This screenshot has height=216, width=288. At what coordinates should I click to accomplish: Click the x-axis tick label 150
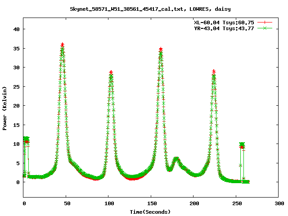point(152,203)
